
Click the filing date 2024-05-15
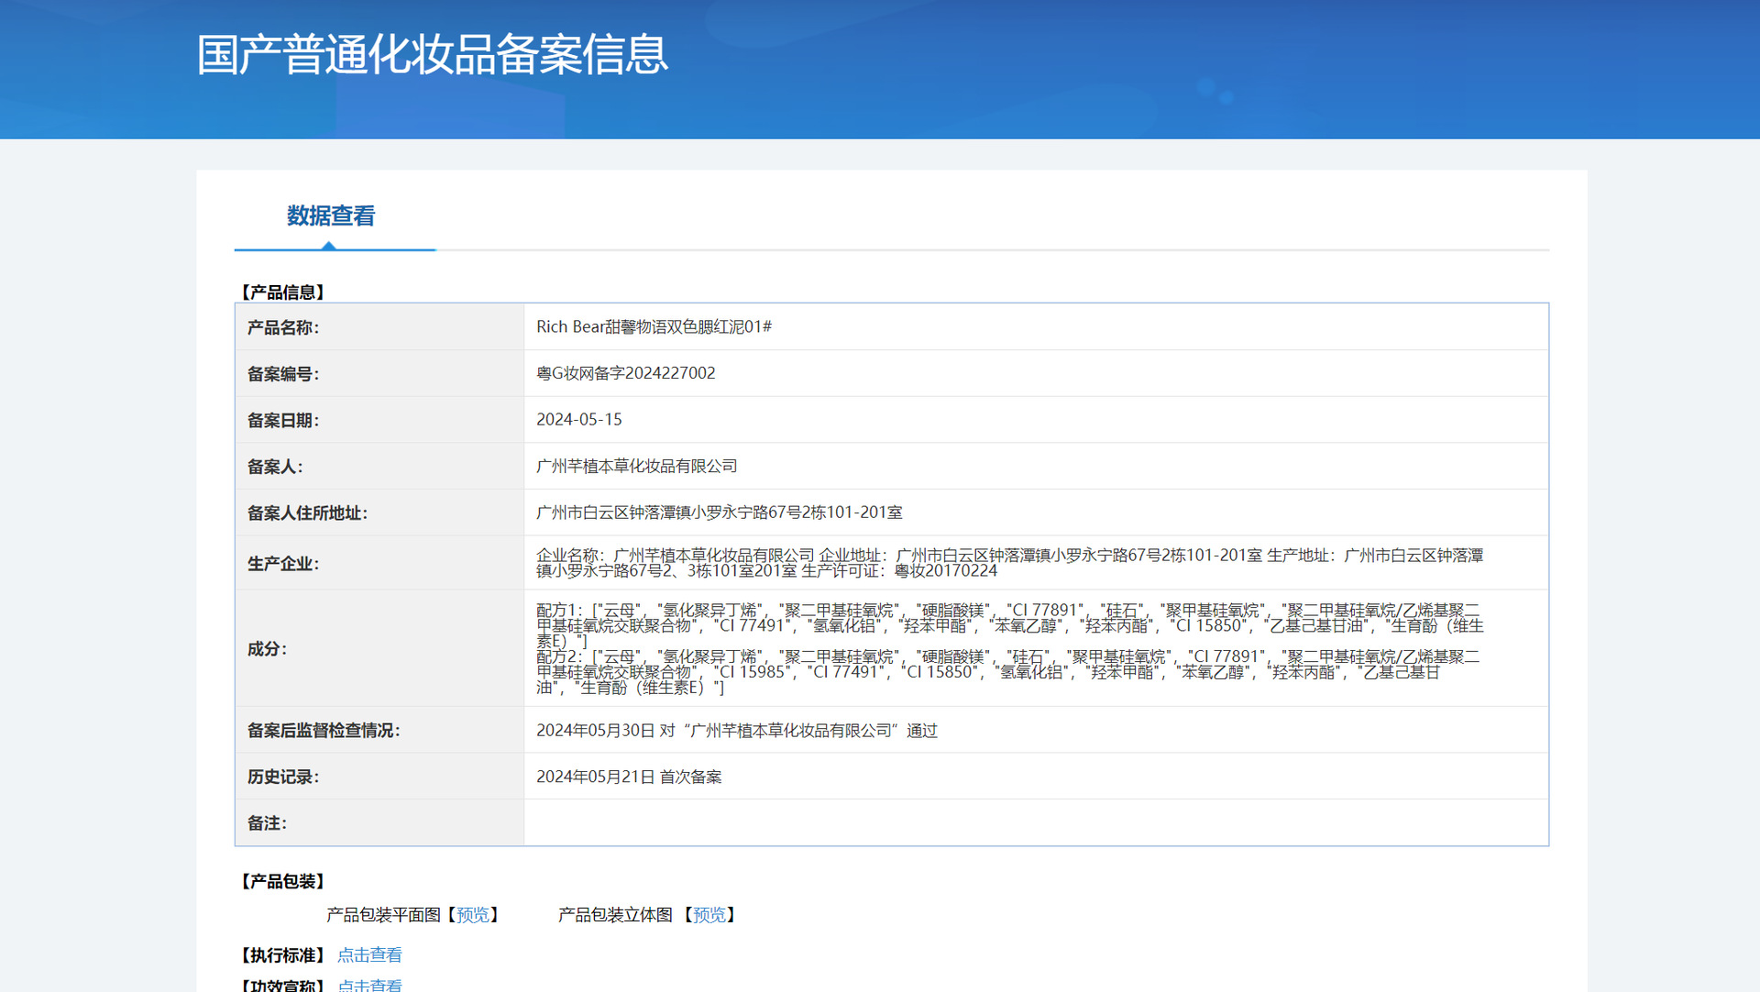point(578,420)
